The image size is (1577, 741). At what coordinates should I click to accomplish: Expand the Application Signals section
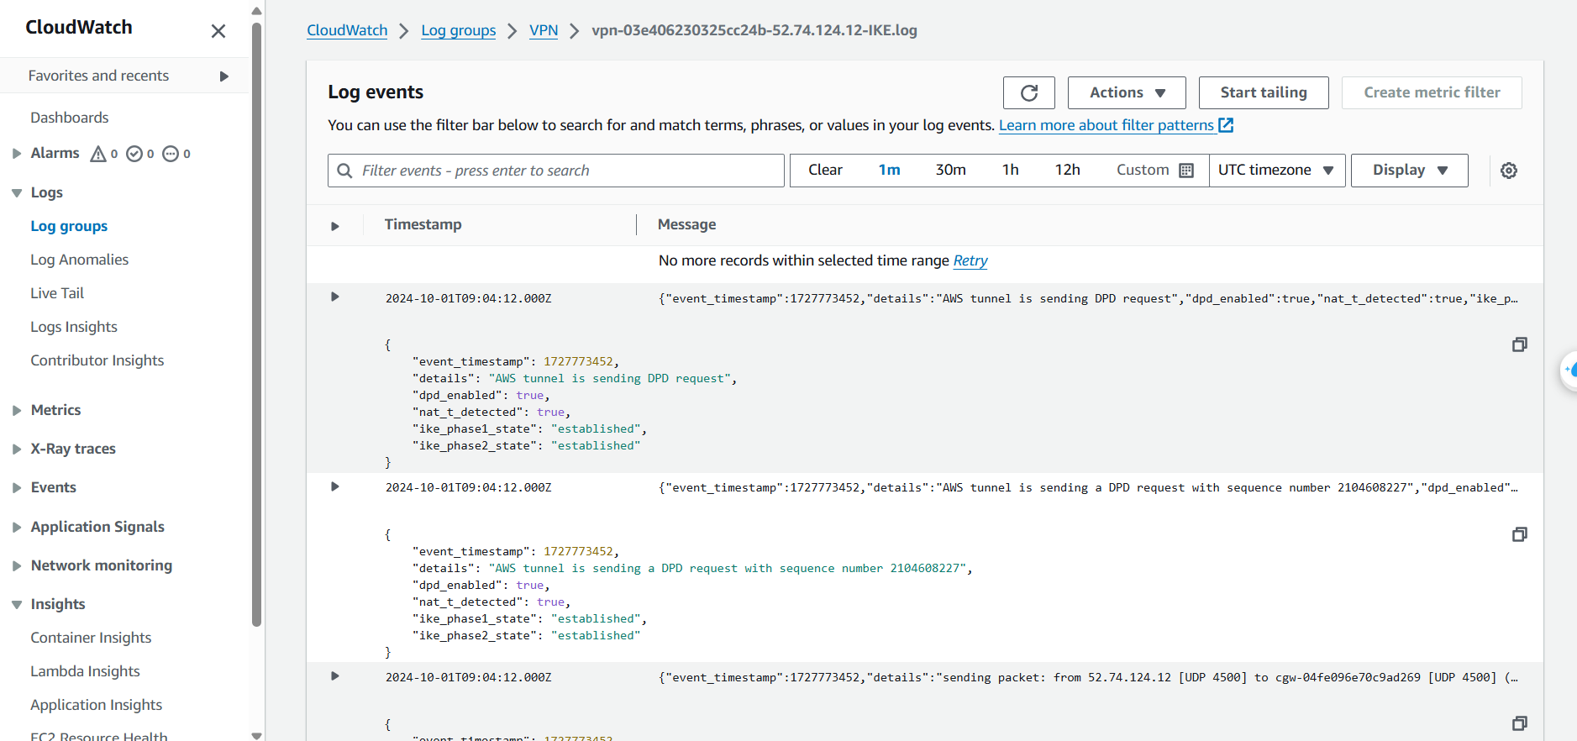tap(17, 528)
